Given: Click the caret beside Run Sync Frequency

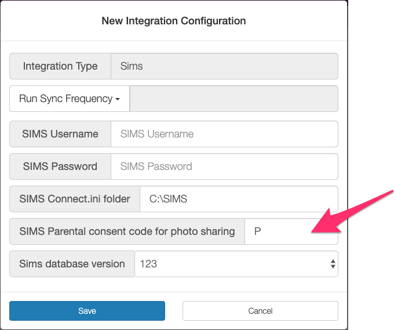Looking at the screenshot, I should tap(118, 99).
